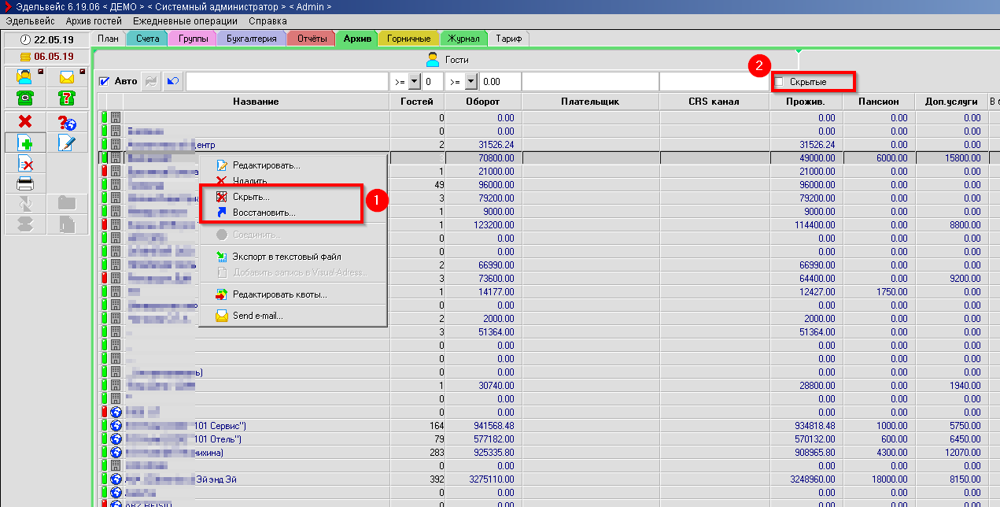
Task: Click the guest profile icon in left panel
Action: pos(24,77)
